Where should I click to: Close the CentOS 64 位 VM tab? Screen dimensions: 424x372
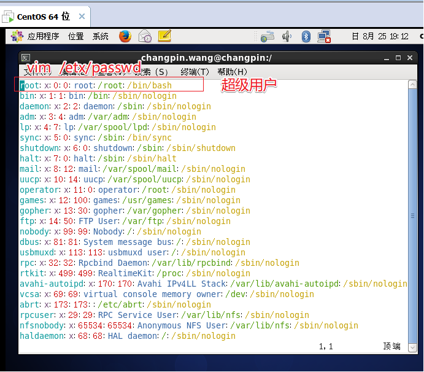click(82, 17)
